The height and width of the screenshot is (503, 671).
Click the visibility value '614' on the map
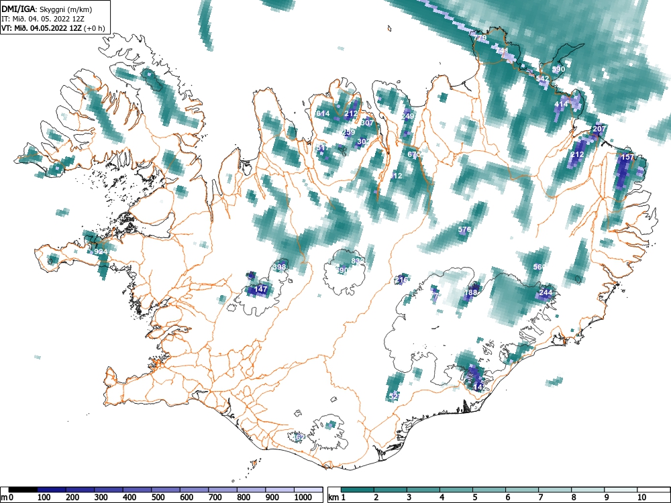(x=323, y=113)
